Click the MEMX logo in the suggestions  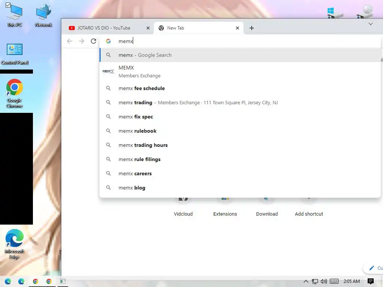coord(108,71)
